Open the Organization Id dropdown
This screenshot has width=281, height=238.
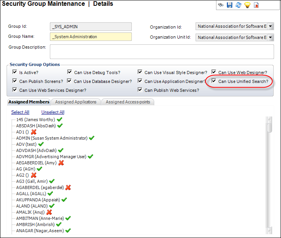(271, 26)
